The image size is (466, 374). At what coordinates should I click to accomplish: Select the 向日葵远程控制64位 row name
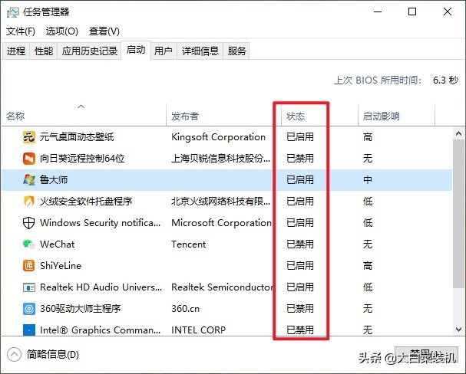82,159
